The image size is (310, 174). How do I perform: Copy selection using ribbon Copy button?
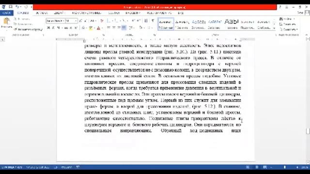pos(23,24)
